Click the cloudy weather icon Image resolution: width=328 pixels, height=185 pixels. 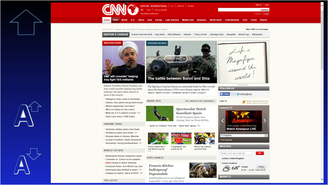click(226, 168)
